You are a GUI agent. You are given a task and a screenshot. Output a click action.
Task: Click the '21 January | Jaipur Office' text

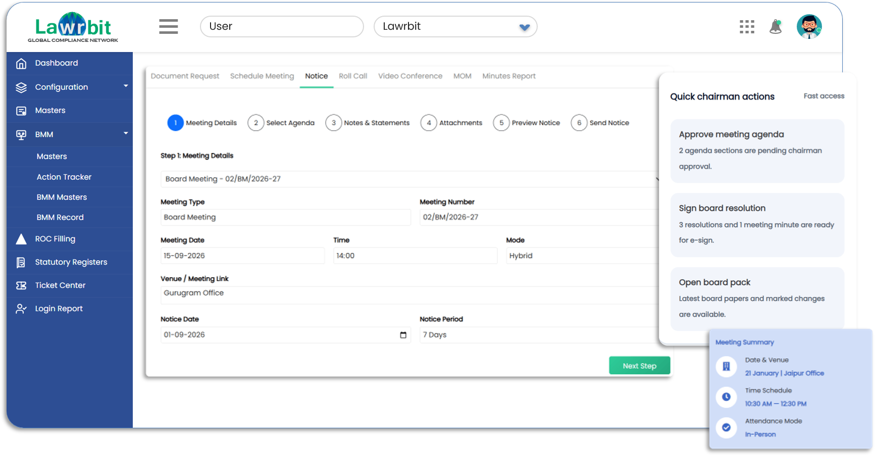click(x=784, y=374)
